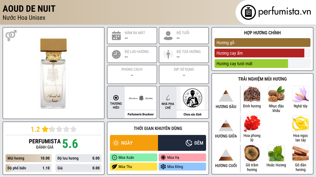Select the Đêm nighttime block
316x177 pixels.
(x=182, y=143)
